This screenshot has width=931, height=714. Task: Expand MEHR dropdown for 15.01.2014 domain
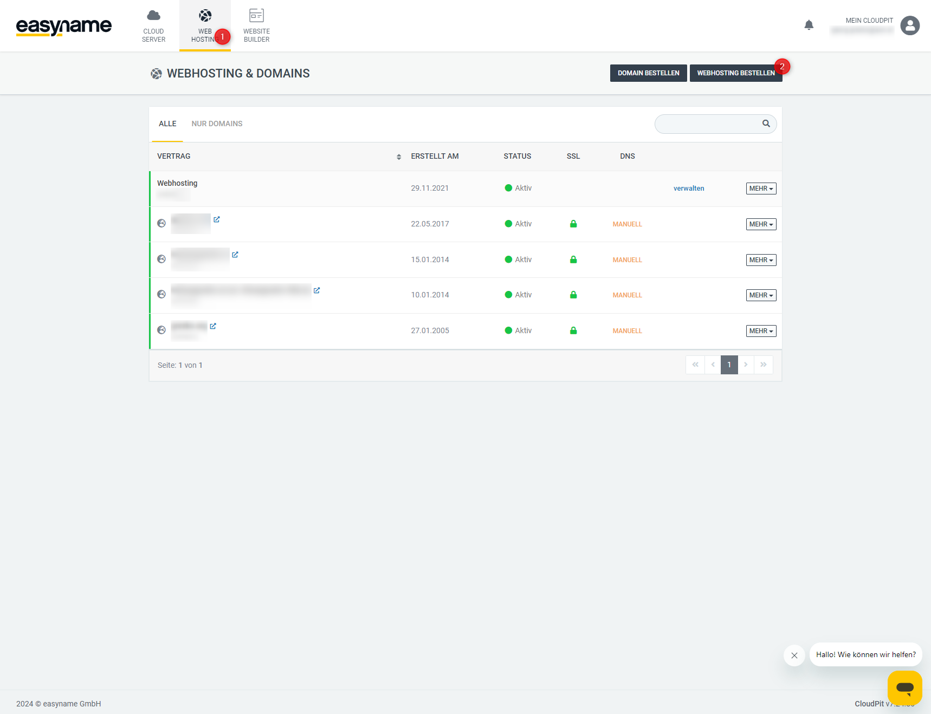coord(760,260)
